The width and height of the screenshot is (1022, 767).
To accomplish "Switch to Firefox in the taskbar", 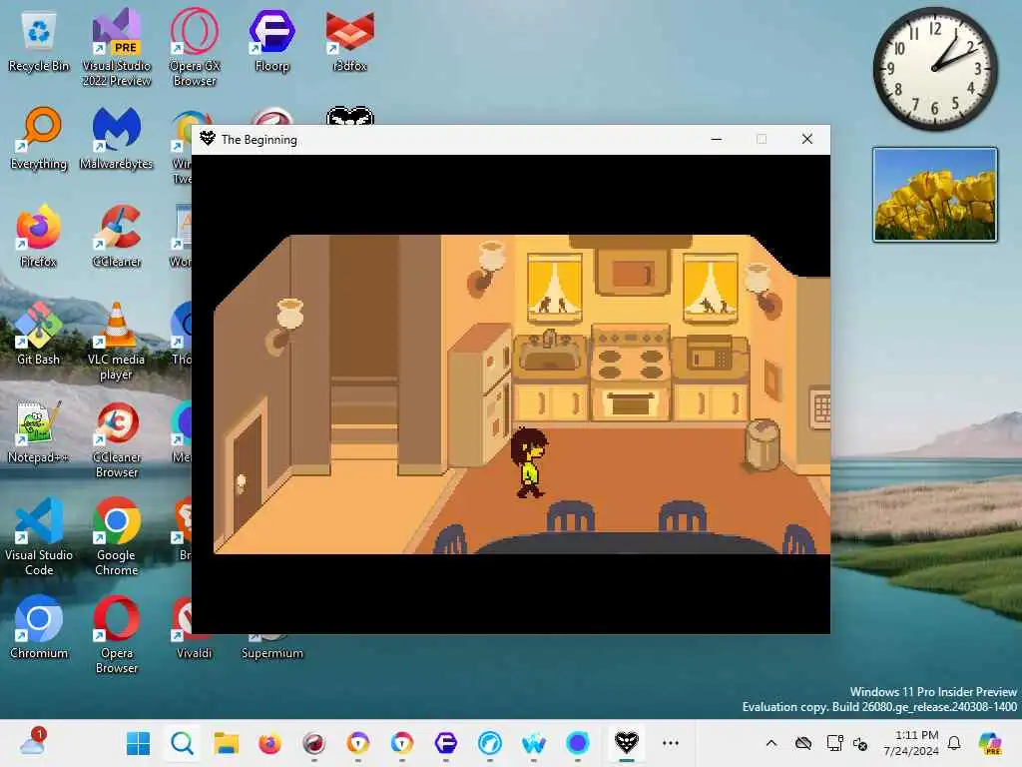I will click(269, 743).
